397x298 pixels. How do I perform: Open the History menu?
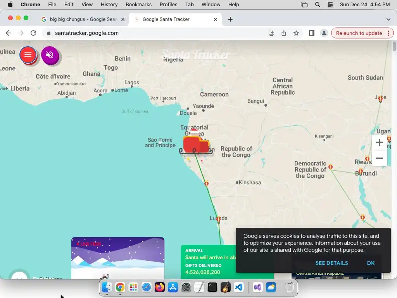tap(109, 5)
